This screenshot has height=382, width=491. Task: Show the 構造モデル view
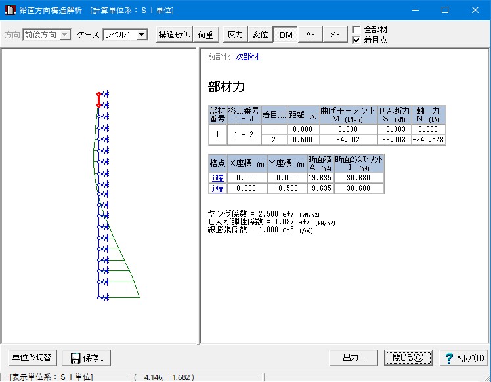[x=175, y=34]
